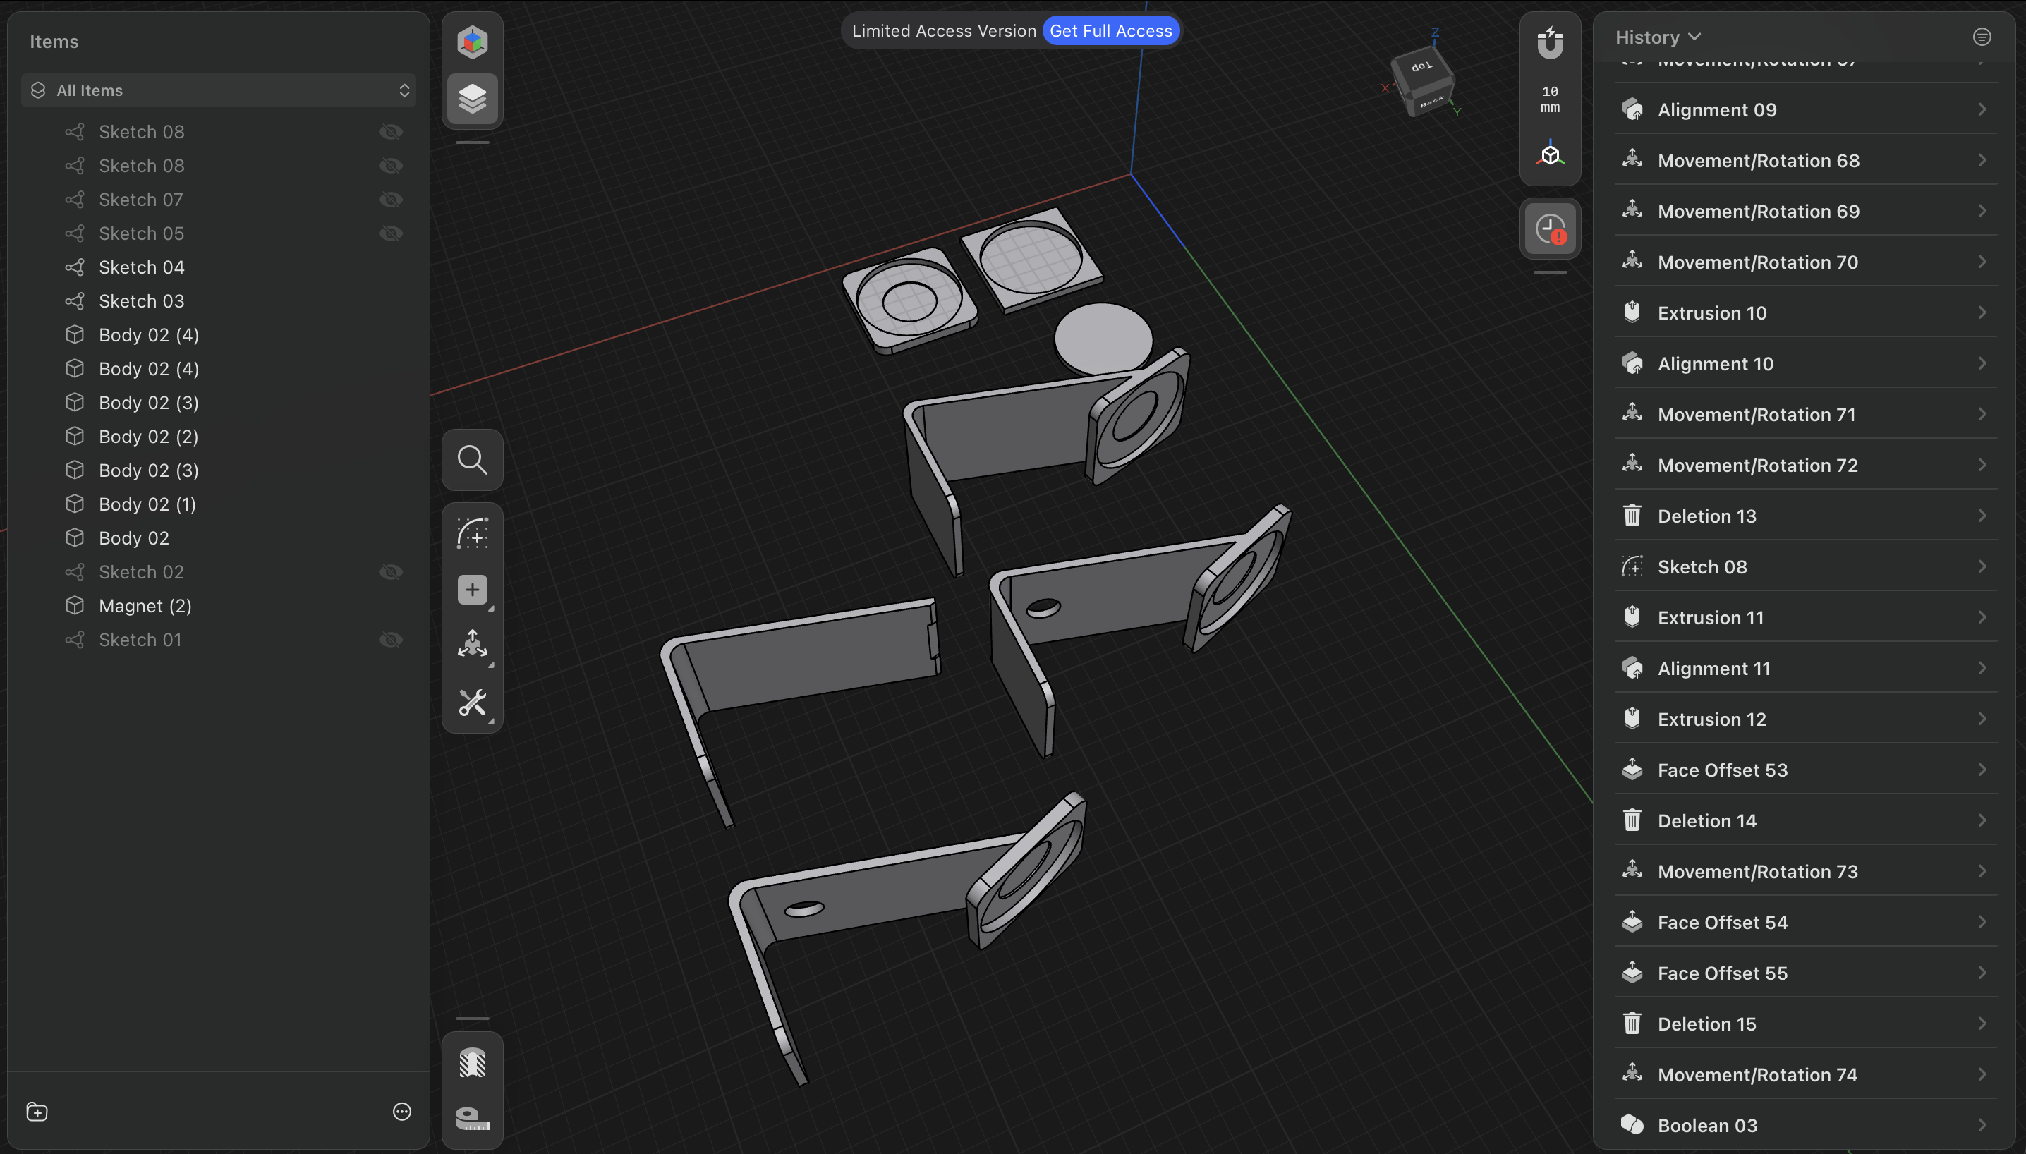Open the Tools (wrench) menu icon
The width and height of the screenshot is (2026, 1154).
[473, 703]
